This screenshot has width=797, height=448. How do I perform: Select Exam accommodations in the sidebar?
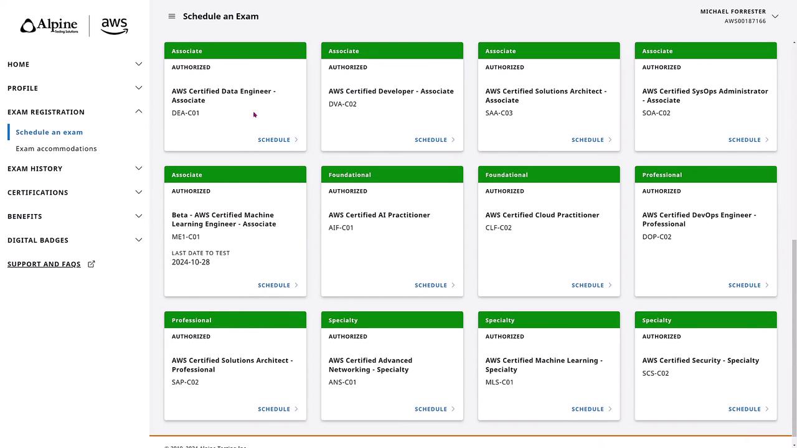click(x=56, y=149)
